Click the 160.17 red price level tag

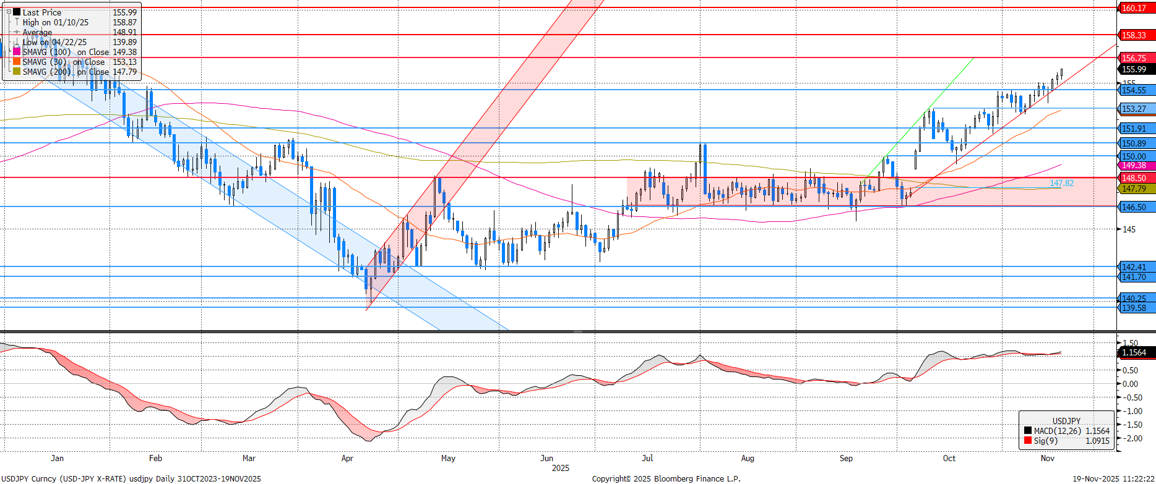1136,8
